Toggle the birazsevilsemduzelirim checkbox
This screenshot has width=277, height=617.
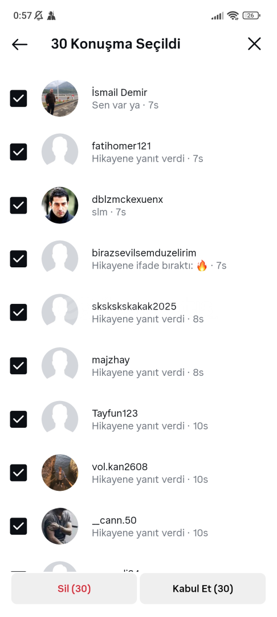[x=18, y=259]
